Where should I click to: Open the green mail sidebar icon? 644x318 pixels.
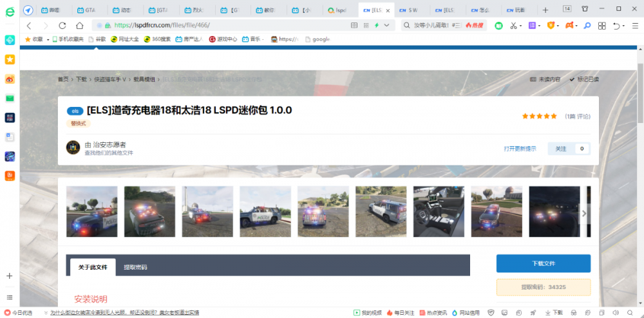coord(10,98)
